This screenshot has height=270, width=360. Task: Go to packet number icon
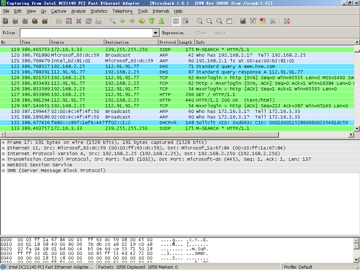point(142,21)
